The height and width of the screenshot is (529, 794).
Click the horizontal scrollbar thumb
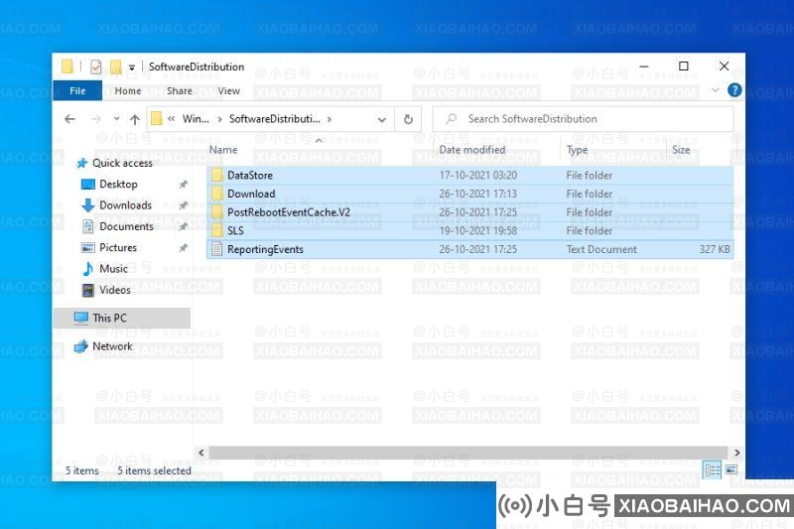click(467, 453)
